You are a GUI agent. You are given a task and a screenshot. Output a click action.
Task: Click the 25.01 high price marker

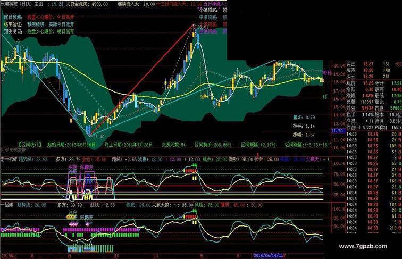[x=203, y=27]
